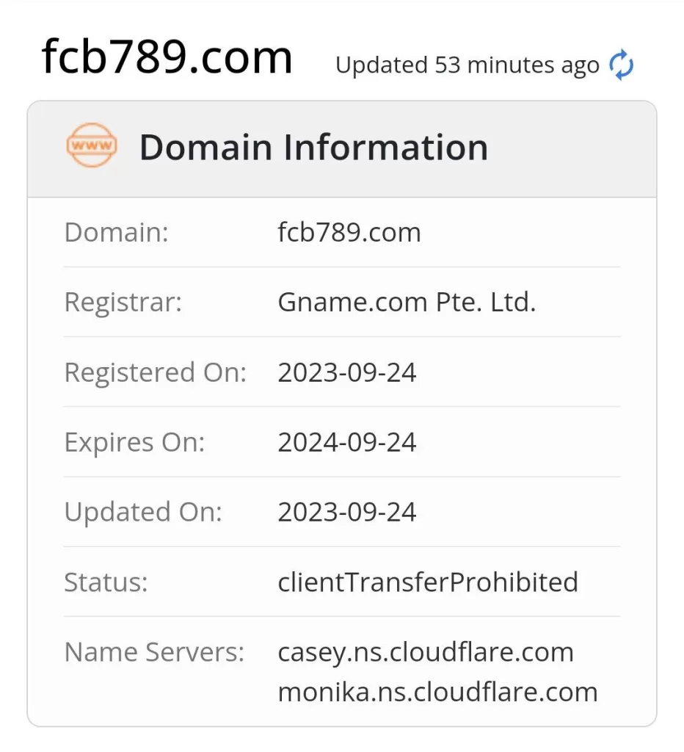Click the Gname.com Pte. Ltd. registrar name
This screenshot has width=684, height=752.
[407, 303]
